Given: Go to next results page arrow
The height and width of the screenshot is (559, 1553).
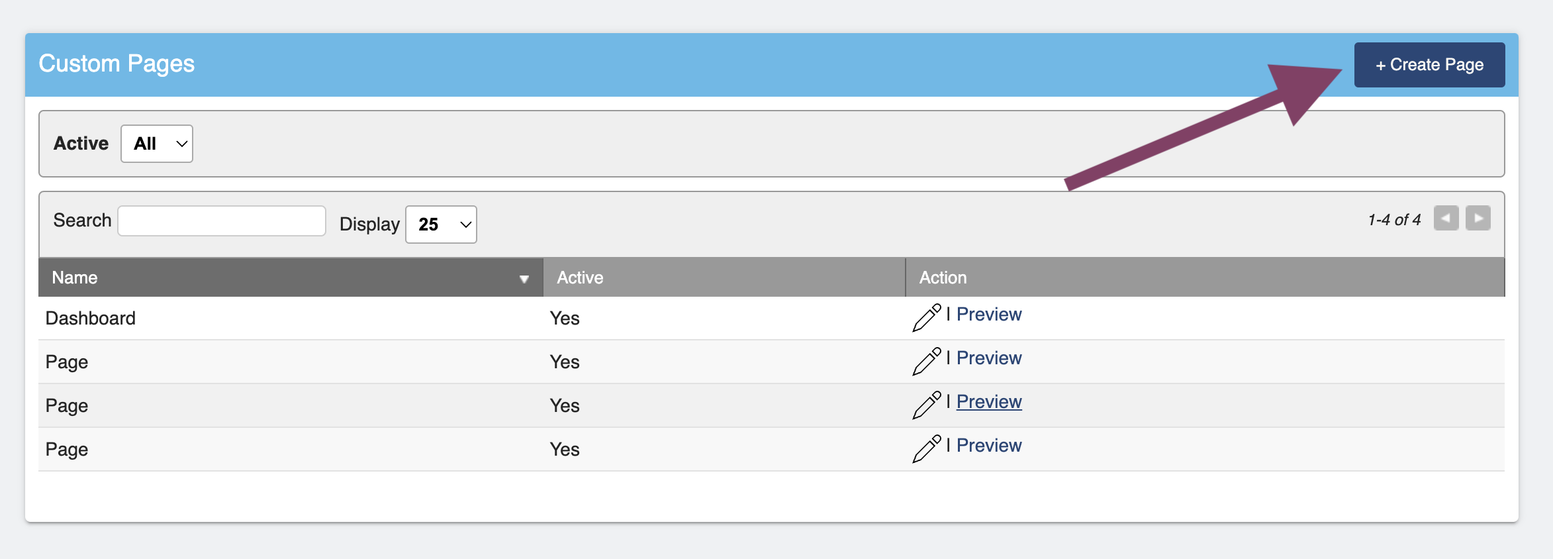Looking at the screenshot, I should [1478, 218].
